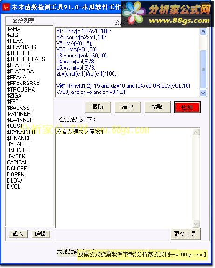This screenshot has width=215, height=268.
Task: Select $PEAK in function list
Action: pos(15,41)
